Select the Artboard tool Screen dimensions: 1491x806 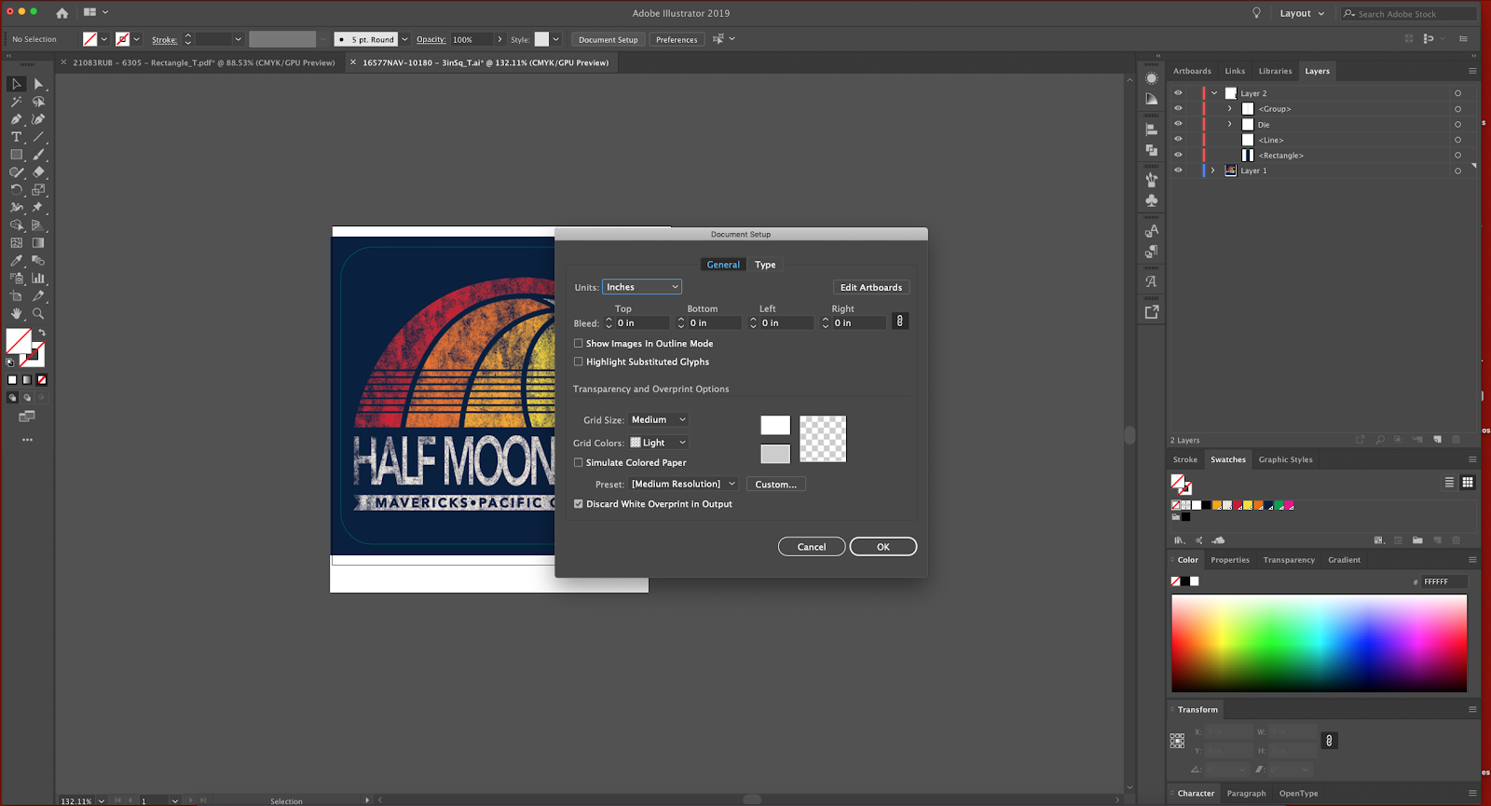coord(16,296)
